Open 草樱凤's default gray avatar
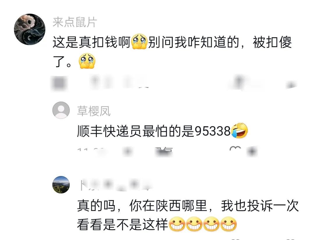 61,110
